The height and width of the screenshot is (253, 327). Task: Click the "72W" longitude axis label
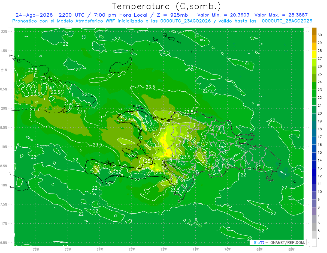(164, 249)
